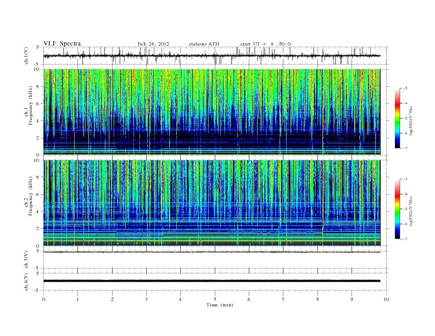The height and width of the screenshot is (336, 435).
Task: Click the ch.1 spectrogram "4" kHz tick label
Action: tap(38, 121)
